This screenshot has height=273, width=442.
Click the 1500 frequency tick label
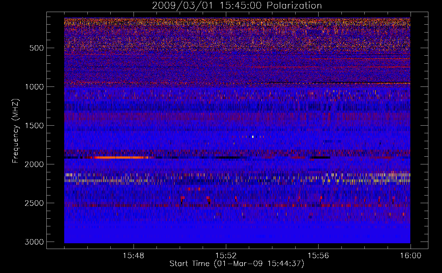pos(34,126)
